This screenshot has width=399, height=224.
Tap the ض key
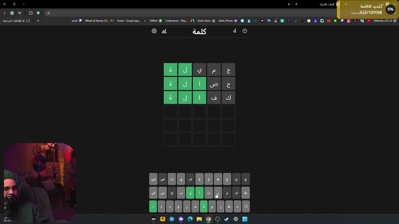(x=153, y=179)
